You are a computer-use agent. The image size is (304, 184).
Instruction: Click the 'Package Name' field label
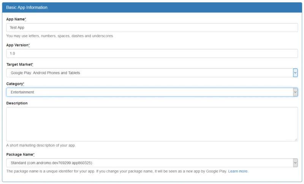[20, 154]
